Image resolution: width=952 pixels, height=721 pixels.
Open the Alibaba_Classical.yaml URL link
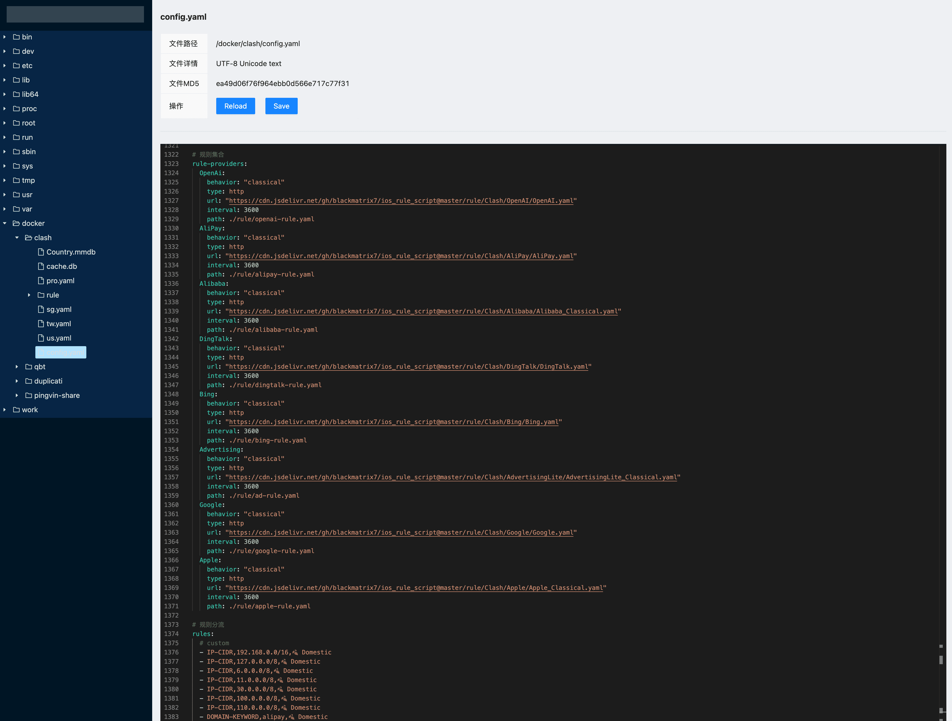coord(423,311)
